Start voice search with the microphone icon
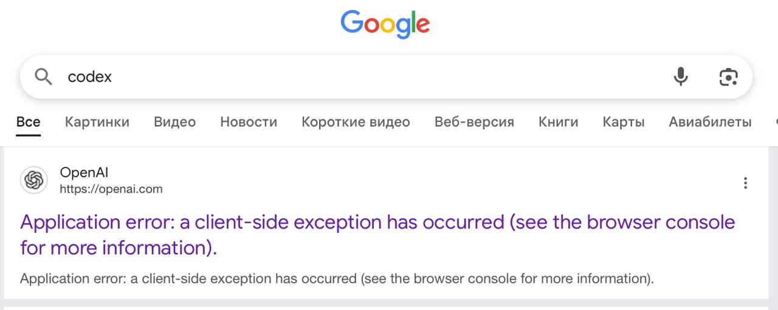This screenshot has height=310, width=778. tap(681, 76)
